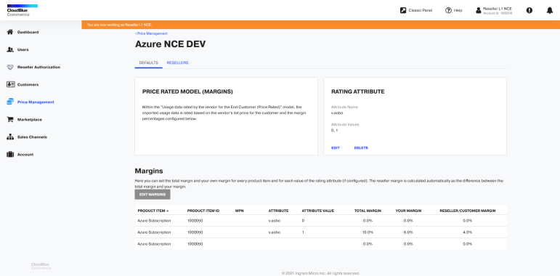Click the Sales Channels hierarchy icon
Image resolution: width=560 pixels, height=276 pixels.
[10, 137]
